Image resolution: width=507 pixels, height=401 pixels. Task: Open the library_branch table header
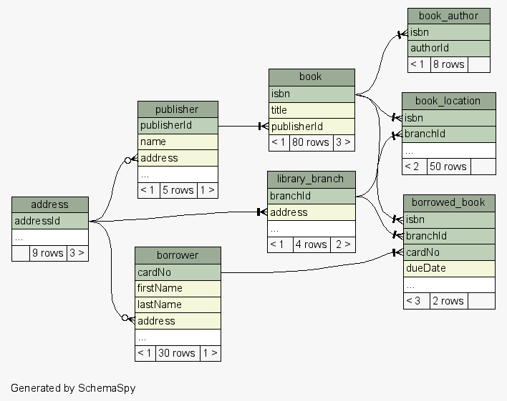coord(312,179)
